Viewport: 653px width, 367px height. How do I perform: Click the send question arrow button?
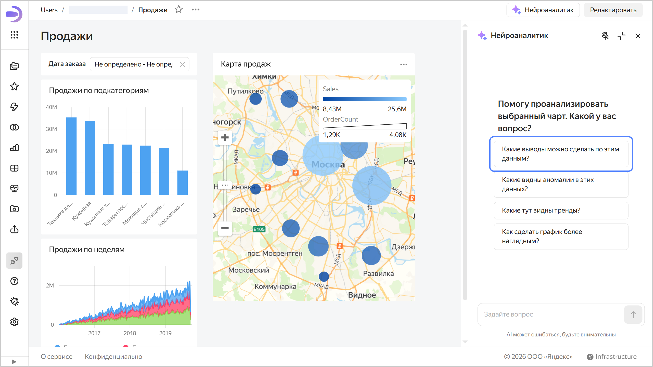click(633, 314)
